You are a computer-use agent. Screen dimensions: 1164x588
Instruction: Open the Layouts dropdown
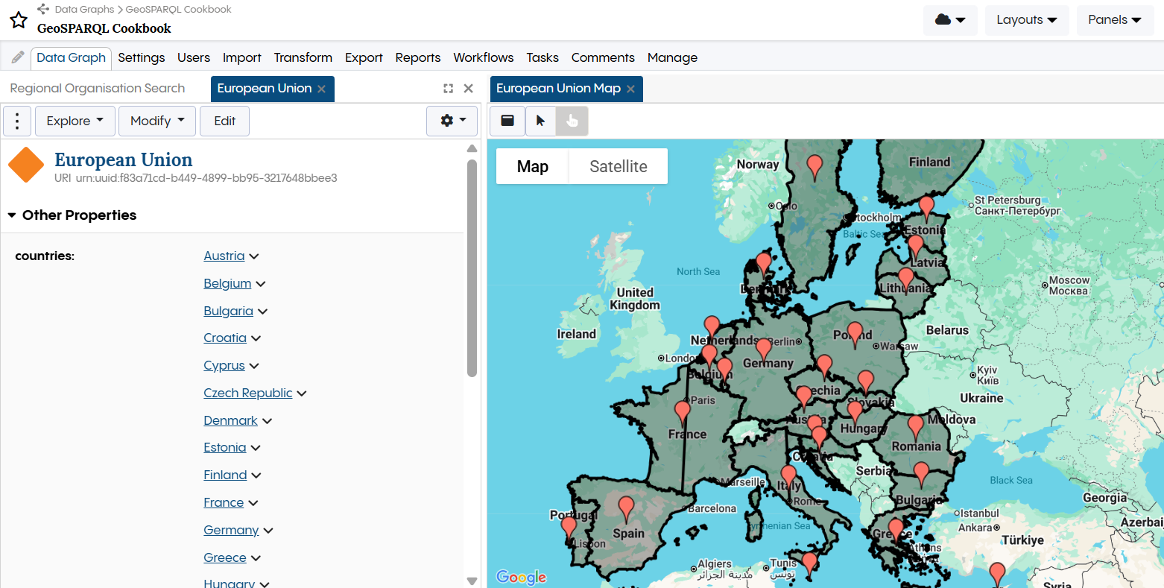pos(1026,20)
